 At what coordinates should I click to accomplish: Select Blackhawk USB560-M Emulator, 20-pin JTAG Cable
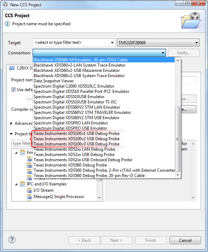click(x=104, y=60)
